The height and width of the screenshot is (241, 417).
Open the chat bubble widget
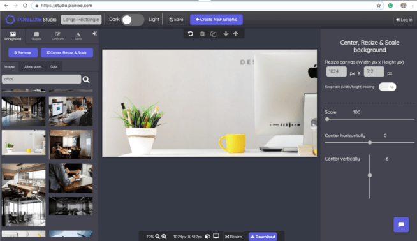coord(401,225)
